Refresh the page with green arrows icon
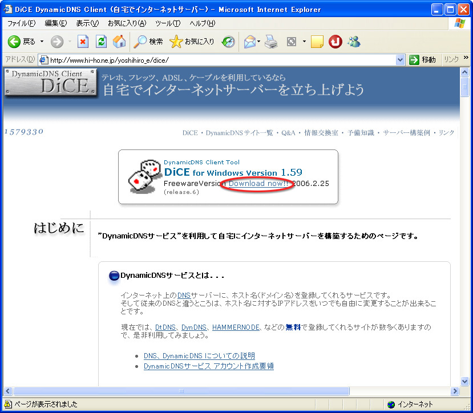The image size is (473, 413). click(x=102, y=42)
